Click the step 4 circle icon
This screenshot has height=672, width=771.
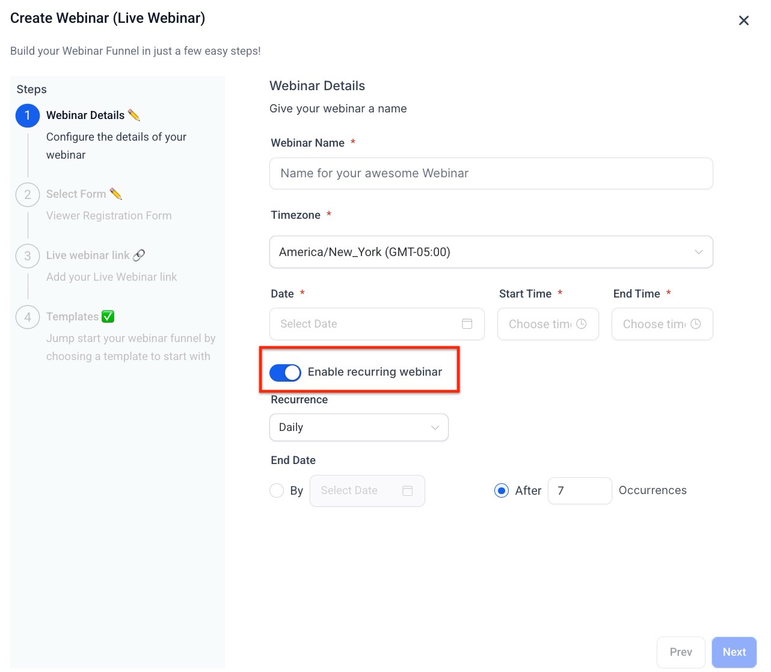28,317
